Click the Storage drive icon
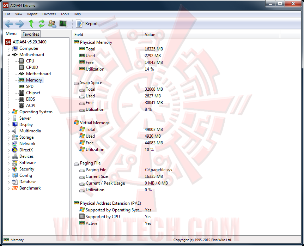Screen dimensions: 304x246 point(15,137)
